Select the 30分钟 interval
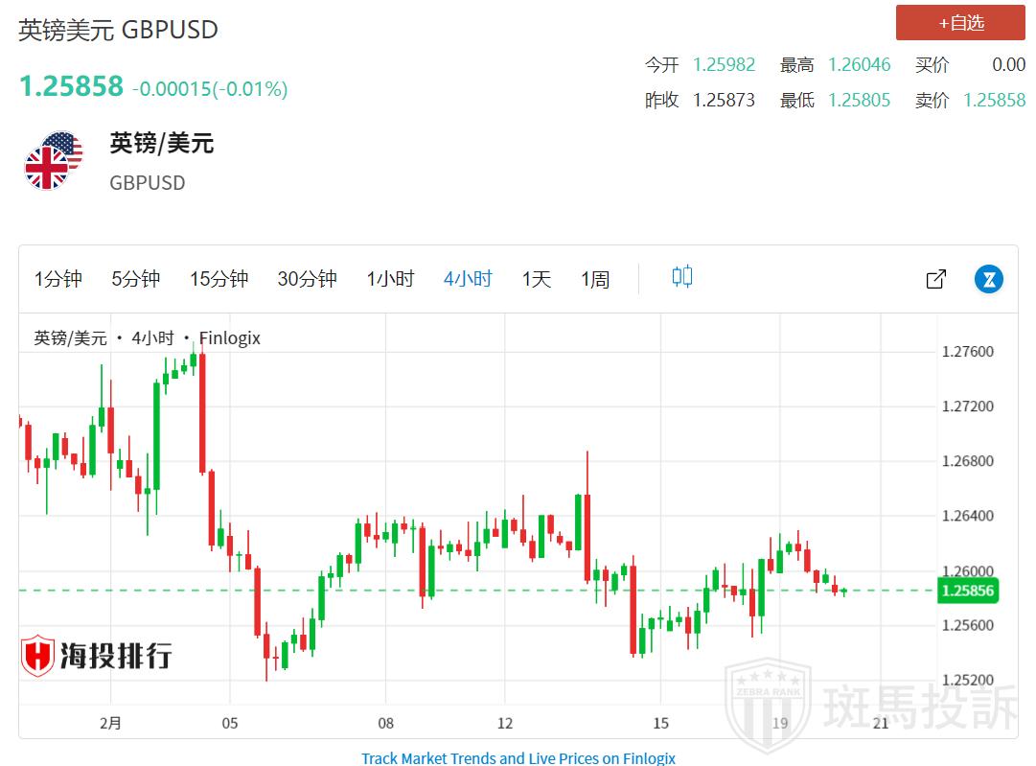 click(x=307, y=279)
